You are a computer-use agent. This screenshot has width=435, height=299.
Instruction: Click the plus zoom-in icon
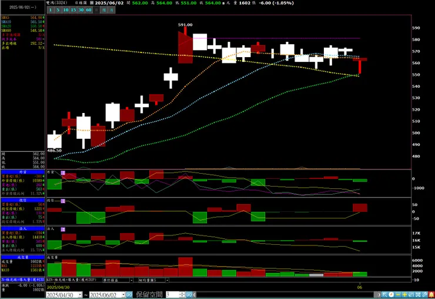(405, 294)
